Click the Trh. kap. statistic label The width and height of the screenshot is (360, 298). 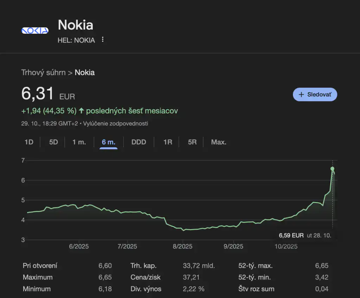tap(143, 266)
